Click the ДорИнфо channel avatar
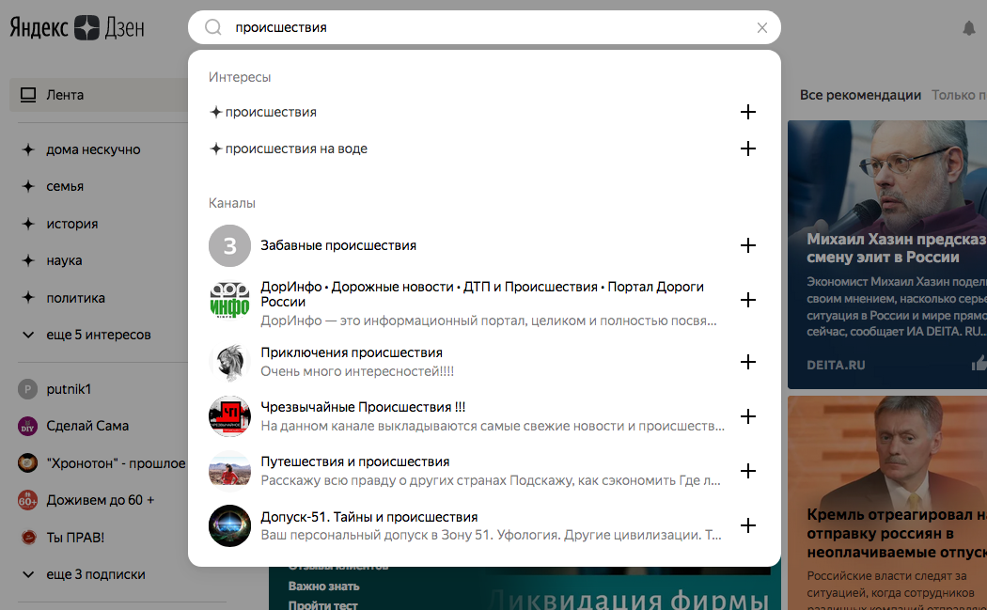The image size is (987, 610). pos(229,300)
